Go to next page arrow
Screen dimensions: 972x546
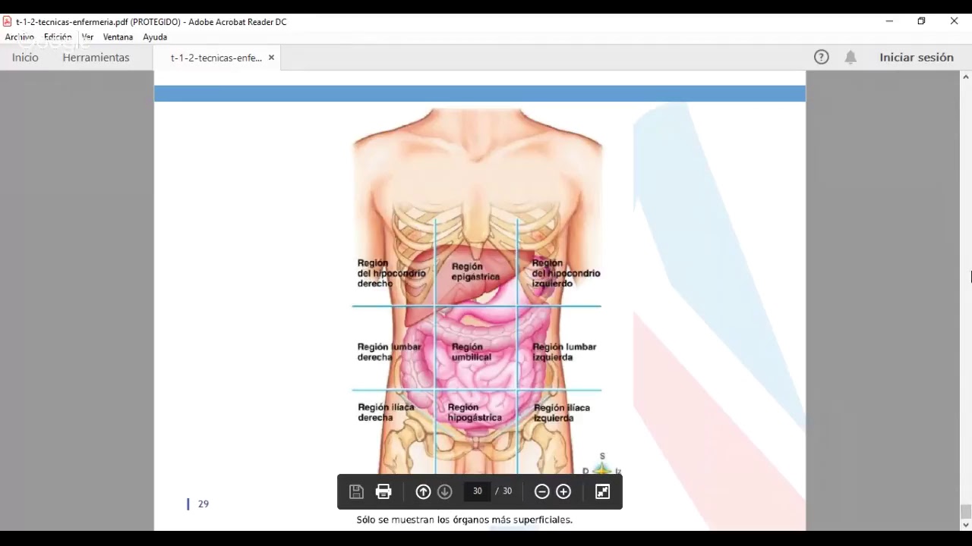pyautogui.click(x=445, y=491)
